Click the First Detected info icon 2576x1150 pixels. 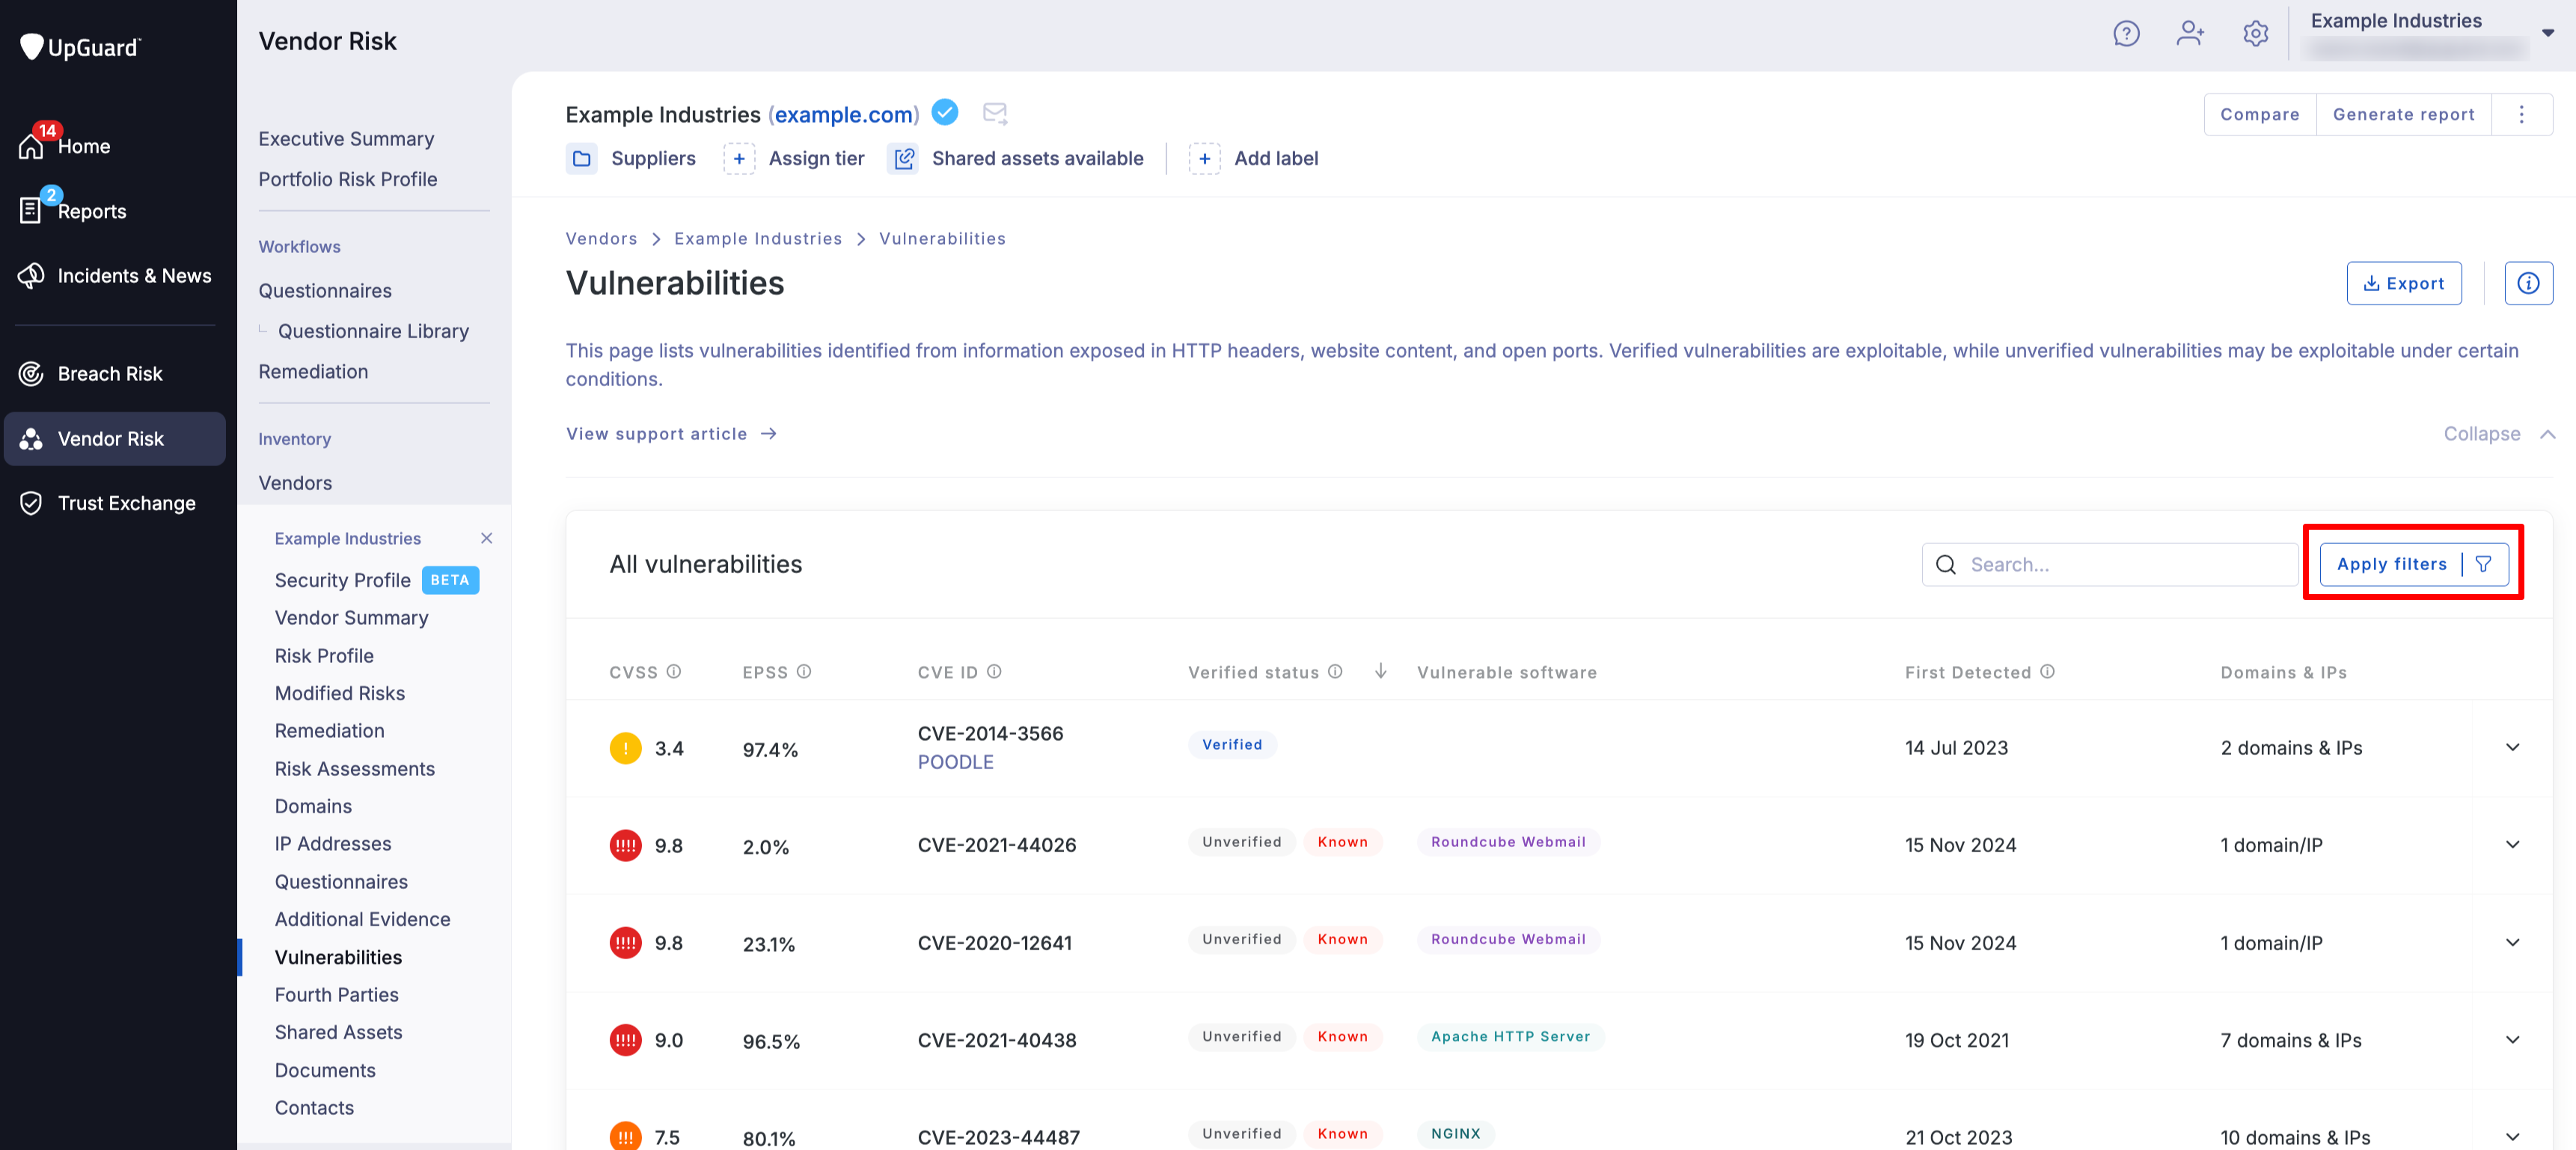(2047, 672)
